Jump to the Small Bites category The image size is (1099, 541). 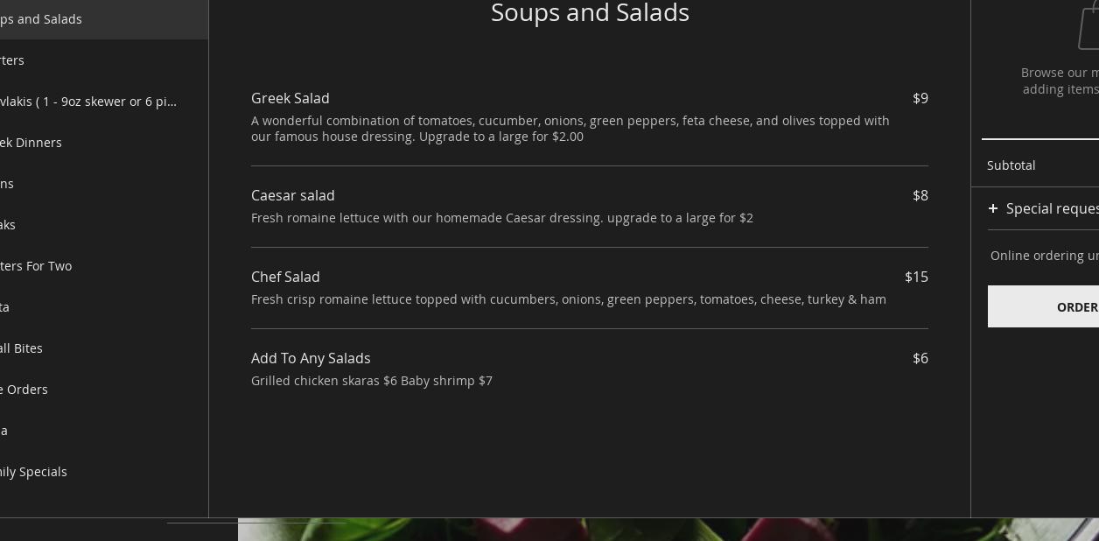click(21, 348)
